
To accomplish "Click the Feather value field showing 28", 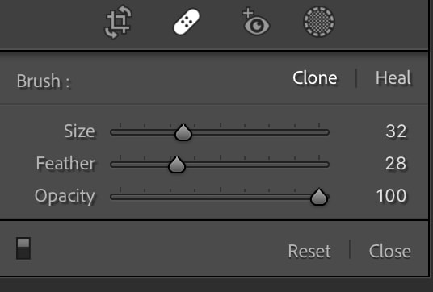I will (x=396, y=164).
